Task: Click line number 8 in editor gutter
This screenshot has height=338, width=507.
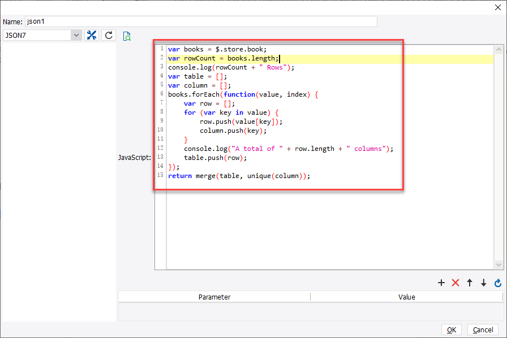Action: tap(161, 112)
